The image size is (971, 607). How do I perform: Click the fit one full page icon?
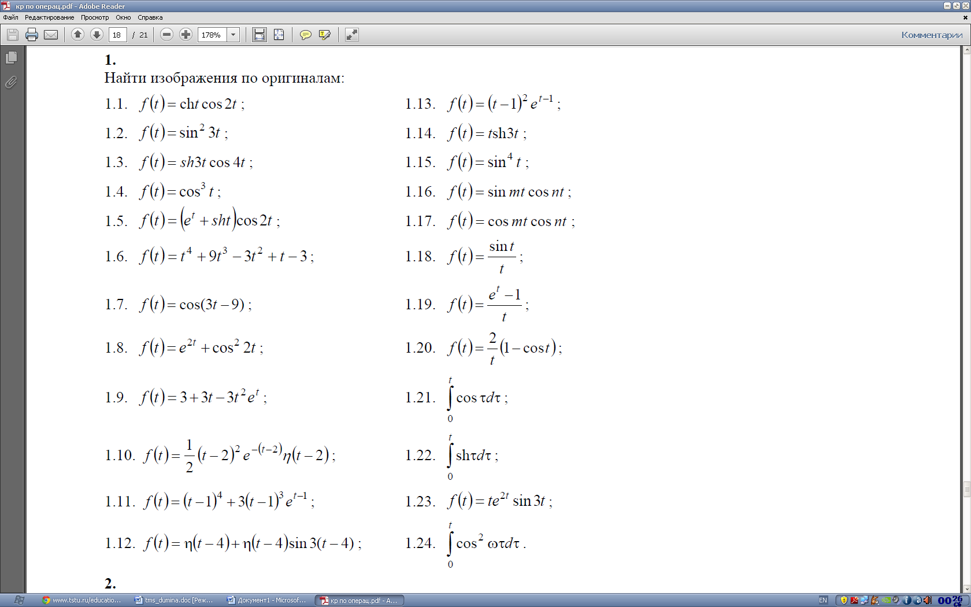coord(279,35)
